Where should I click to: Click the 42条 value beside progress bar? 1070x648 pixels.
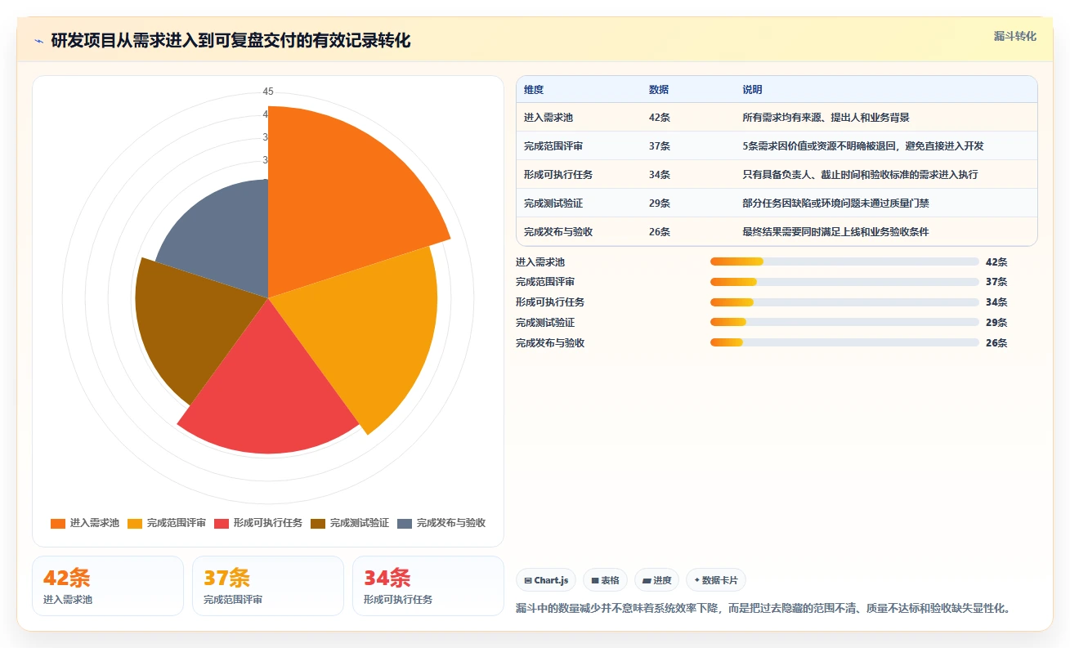(x=996, y=261)
